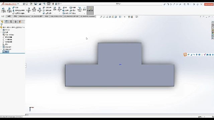The image size is (214, 120).
Task: Open the Curves tool dropdown arrow
Action: (x=84, y=13)
